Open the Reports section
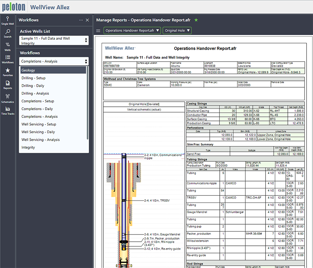The height and width of the screenshot is (268, 313). click(7, 85)
